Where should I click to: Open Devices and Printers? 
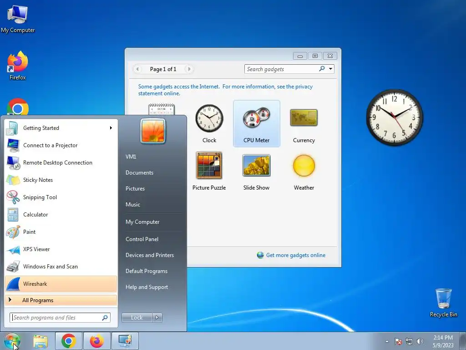[x=149, y=255]
